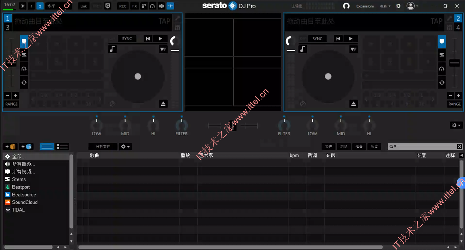Open setup via the top gear icon
The width and height of the screenshot is (465, 250).
point(398,6)
